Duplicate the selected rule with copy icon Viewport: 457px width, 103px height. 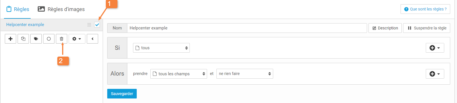pos(23,39)
